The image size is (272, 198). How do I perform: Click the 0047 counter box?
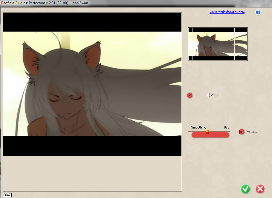[x=7, y=195]
